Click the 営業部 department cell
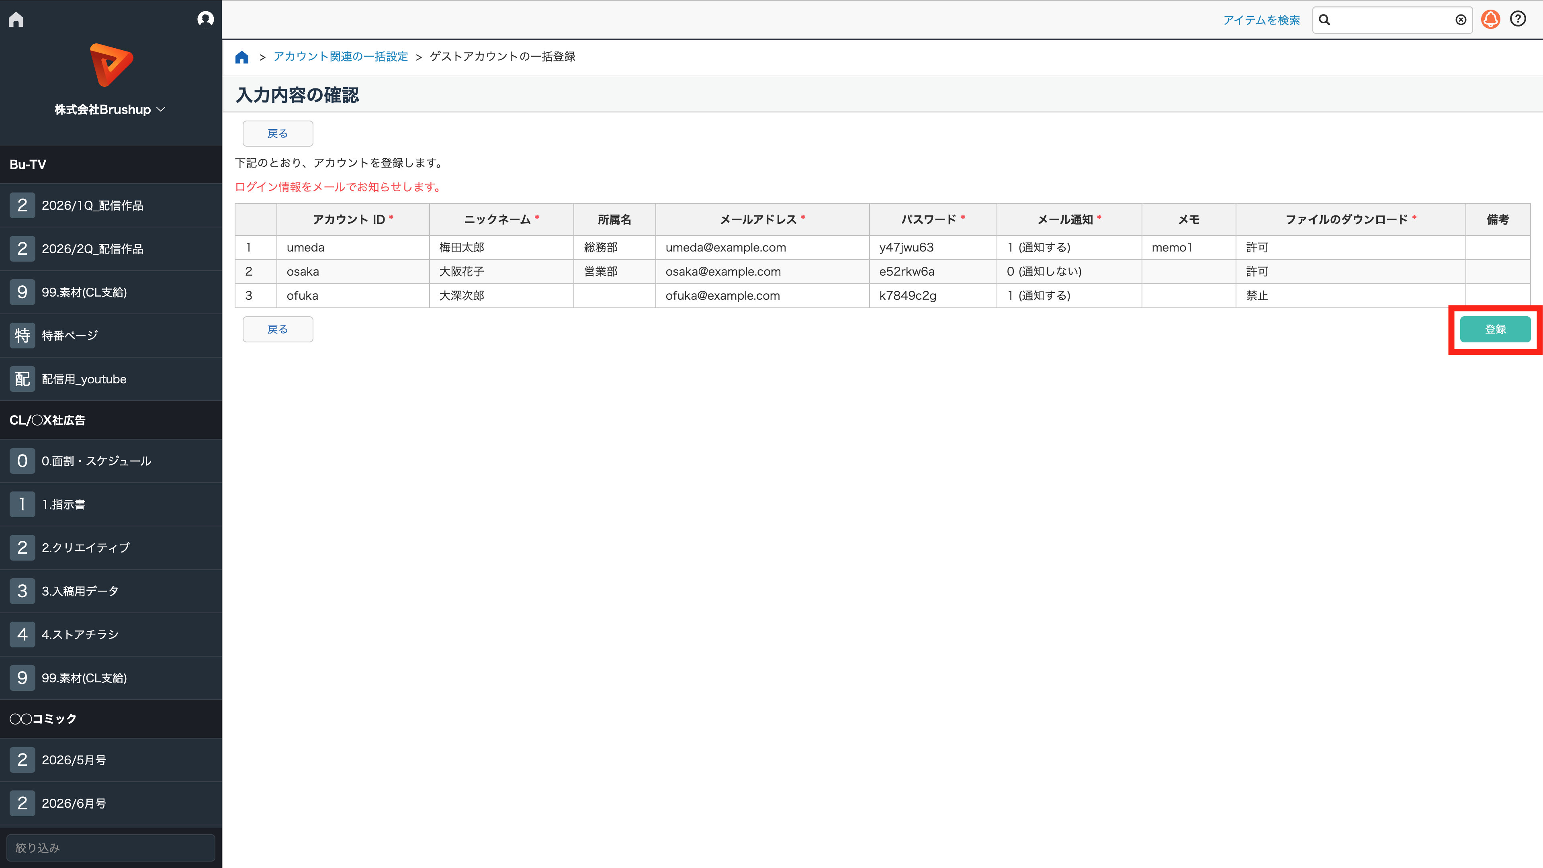 [614, 271]
